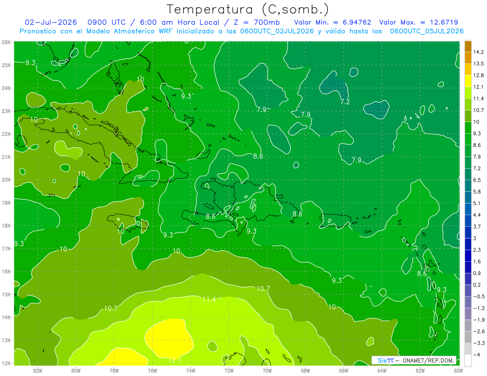Click 'Valor Max. = 12.6719' text
The height and width of the screenshot is (376, 487).
(418, 22)
